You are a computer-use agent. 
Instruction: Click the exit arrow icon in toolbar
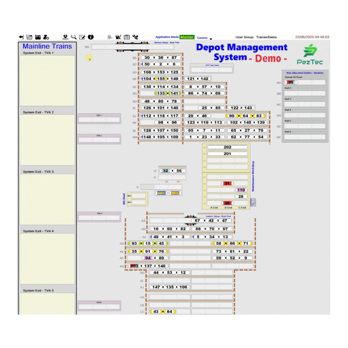(21, 37)
